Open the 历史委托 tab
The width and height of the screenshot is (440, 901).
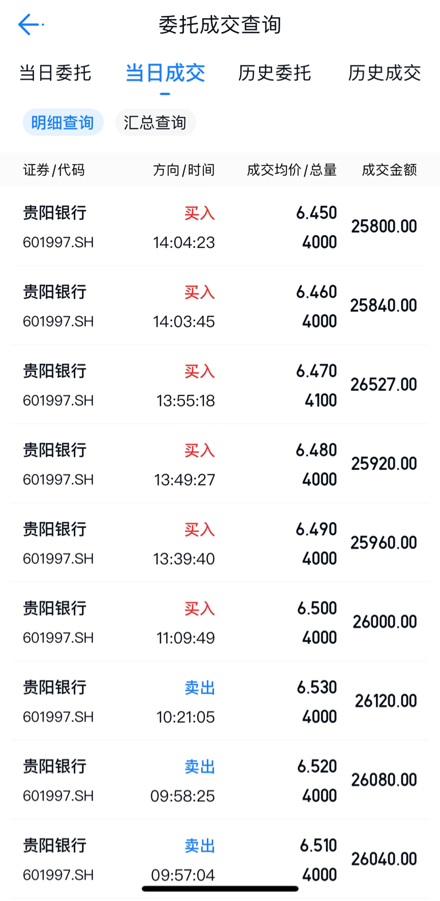click(274, 73)
